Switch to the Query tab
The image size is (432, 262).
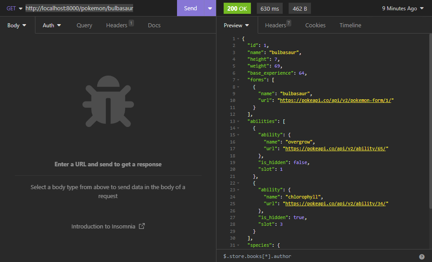coord(84,25)
